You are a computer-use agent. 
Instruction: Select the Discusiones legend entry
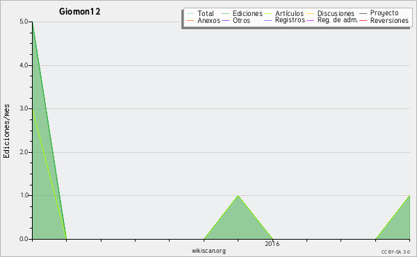pyautogui.click(x=336, y=13)
